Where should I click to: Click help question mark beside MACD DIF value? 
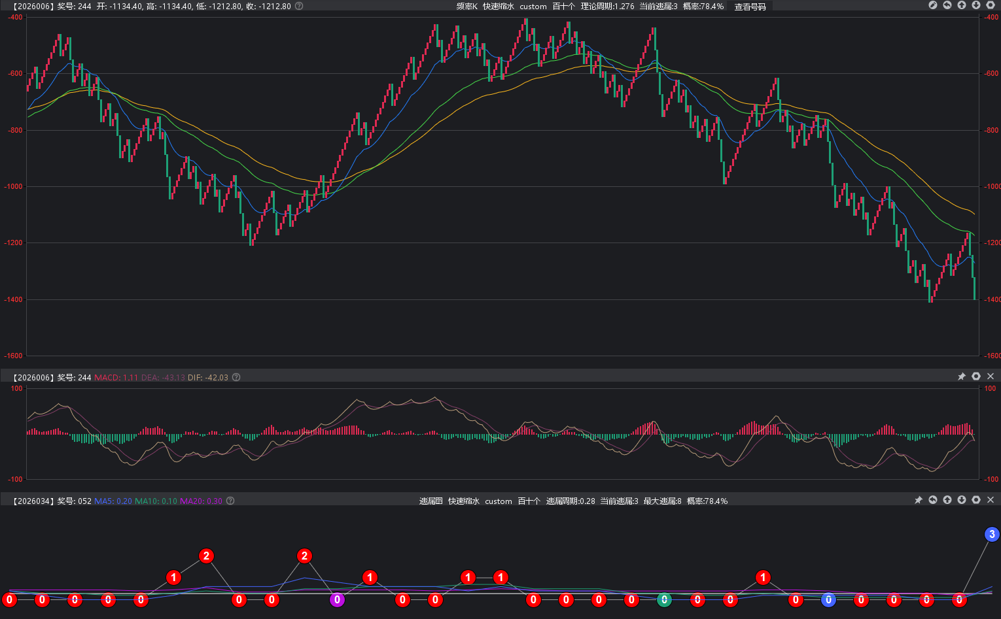tap(236, 377)
